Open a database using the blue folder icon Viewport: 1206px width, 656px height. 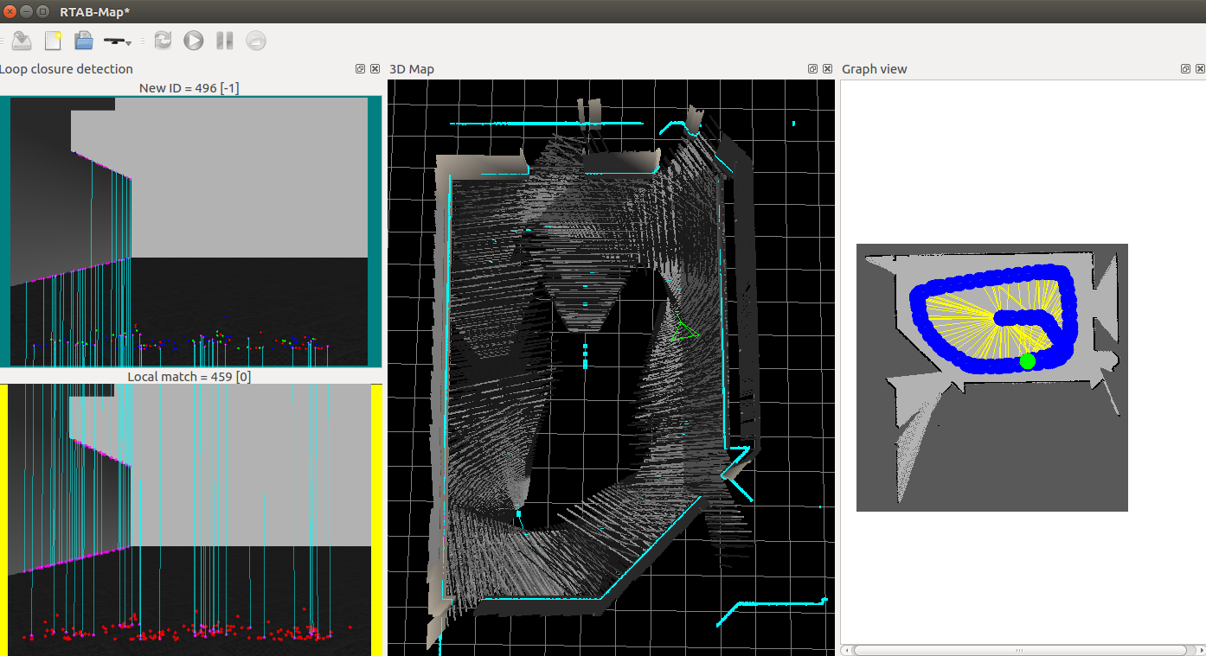click(83, 41)
